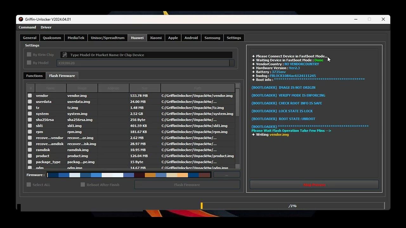The width and height of the screenshot is (406, 228).
Task: Select the vendor.img image cell
Action: point(77,96)
